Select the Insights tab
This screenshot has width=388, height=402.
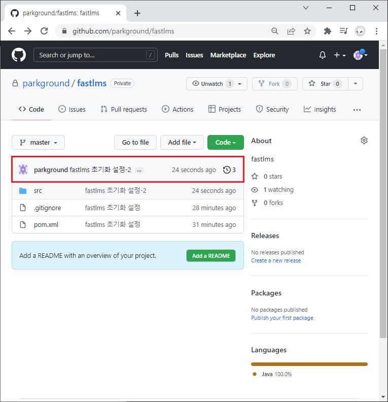click(320, 109)
